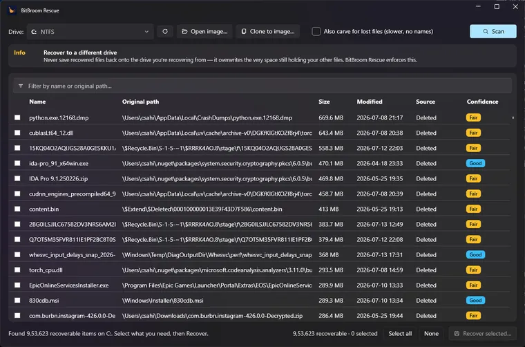
Task: Sort by the Confidence column header
Action: pos(482,102)
